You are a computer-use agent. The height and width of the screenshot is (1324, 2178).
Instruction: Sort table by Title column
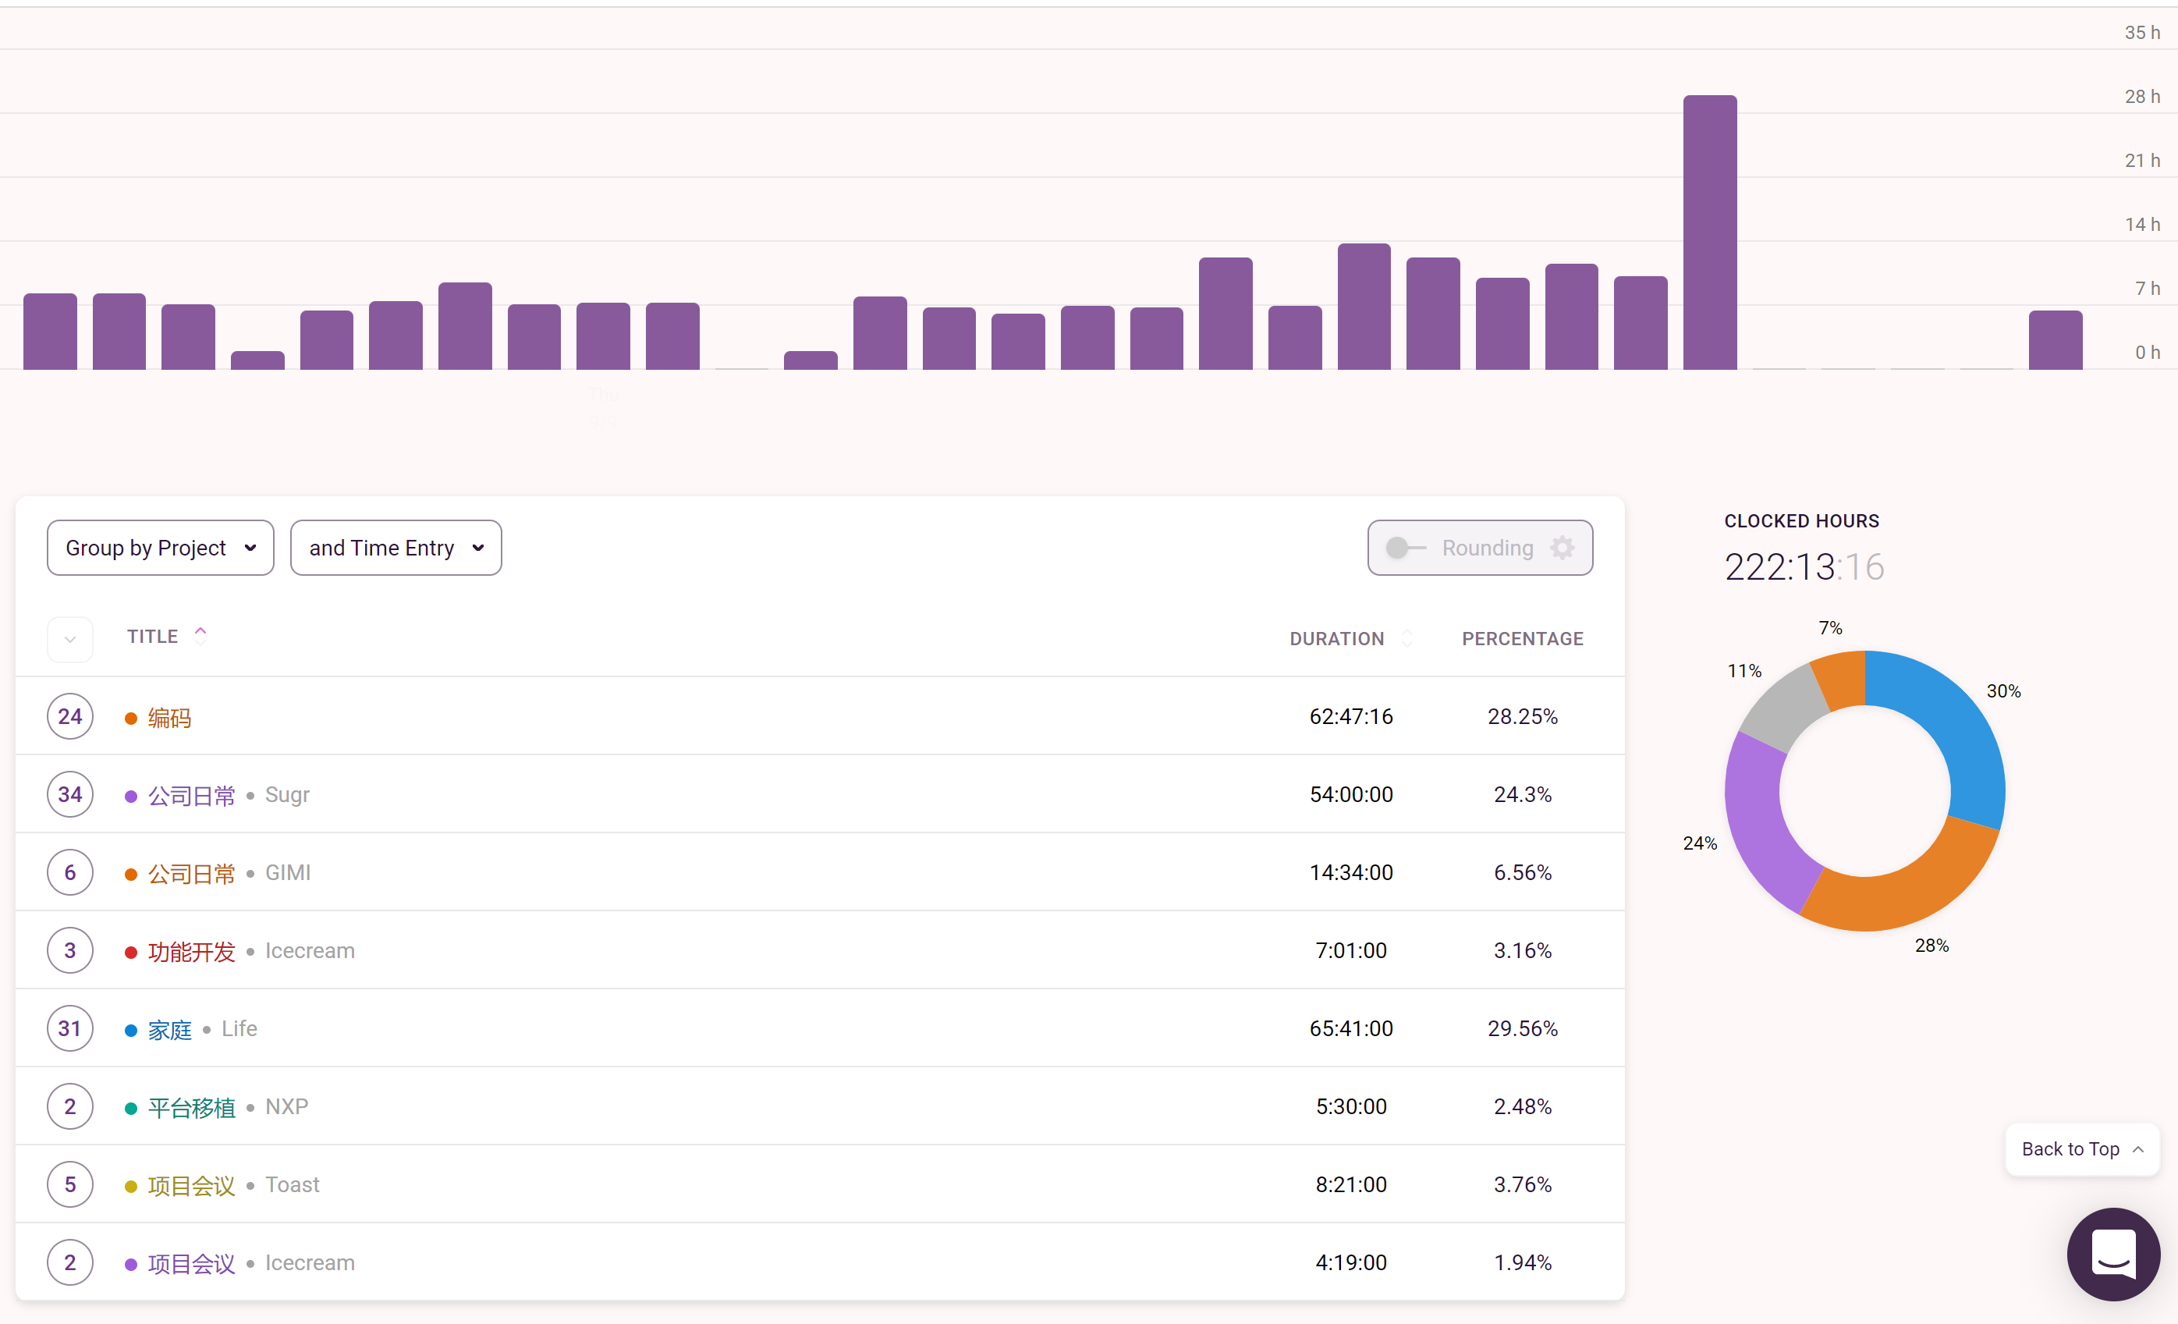pos(166,637)
